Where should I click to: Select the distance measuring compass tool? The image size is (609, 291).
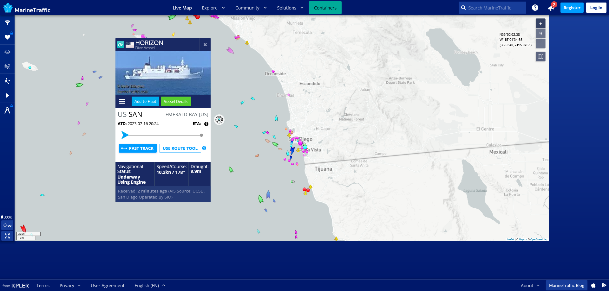coord(7,110)
